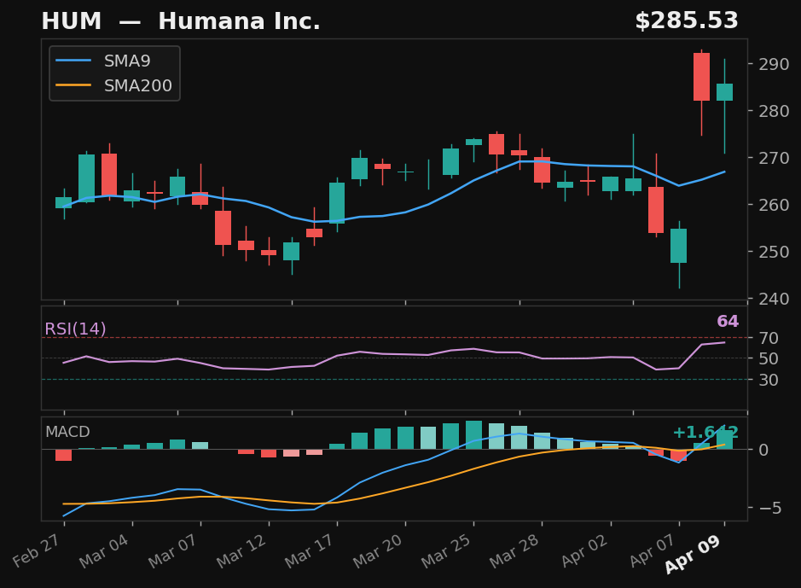Click the 250 price axis label
The image size is (801, 588).
pos(774,252)
